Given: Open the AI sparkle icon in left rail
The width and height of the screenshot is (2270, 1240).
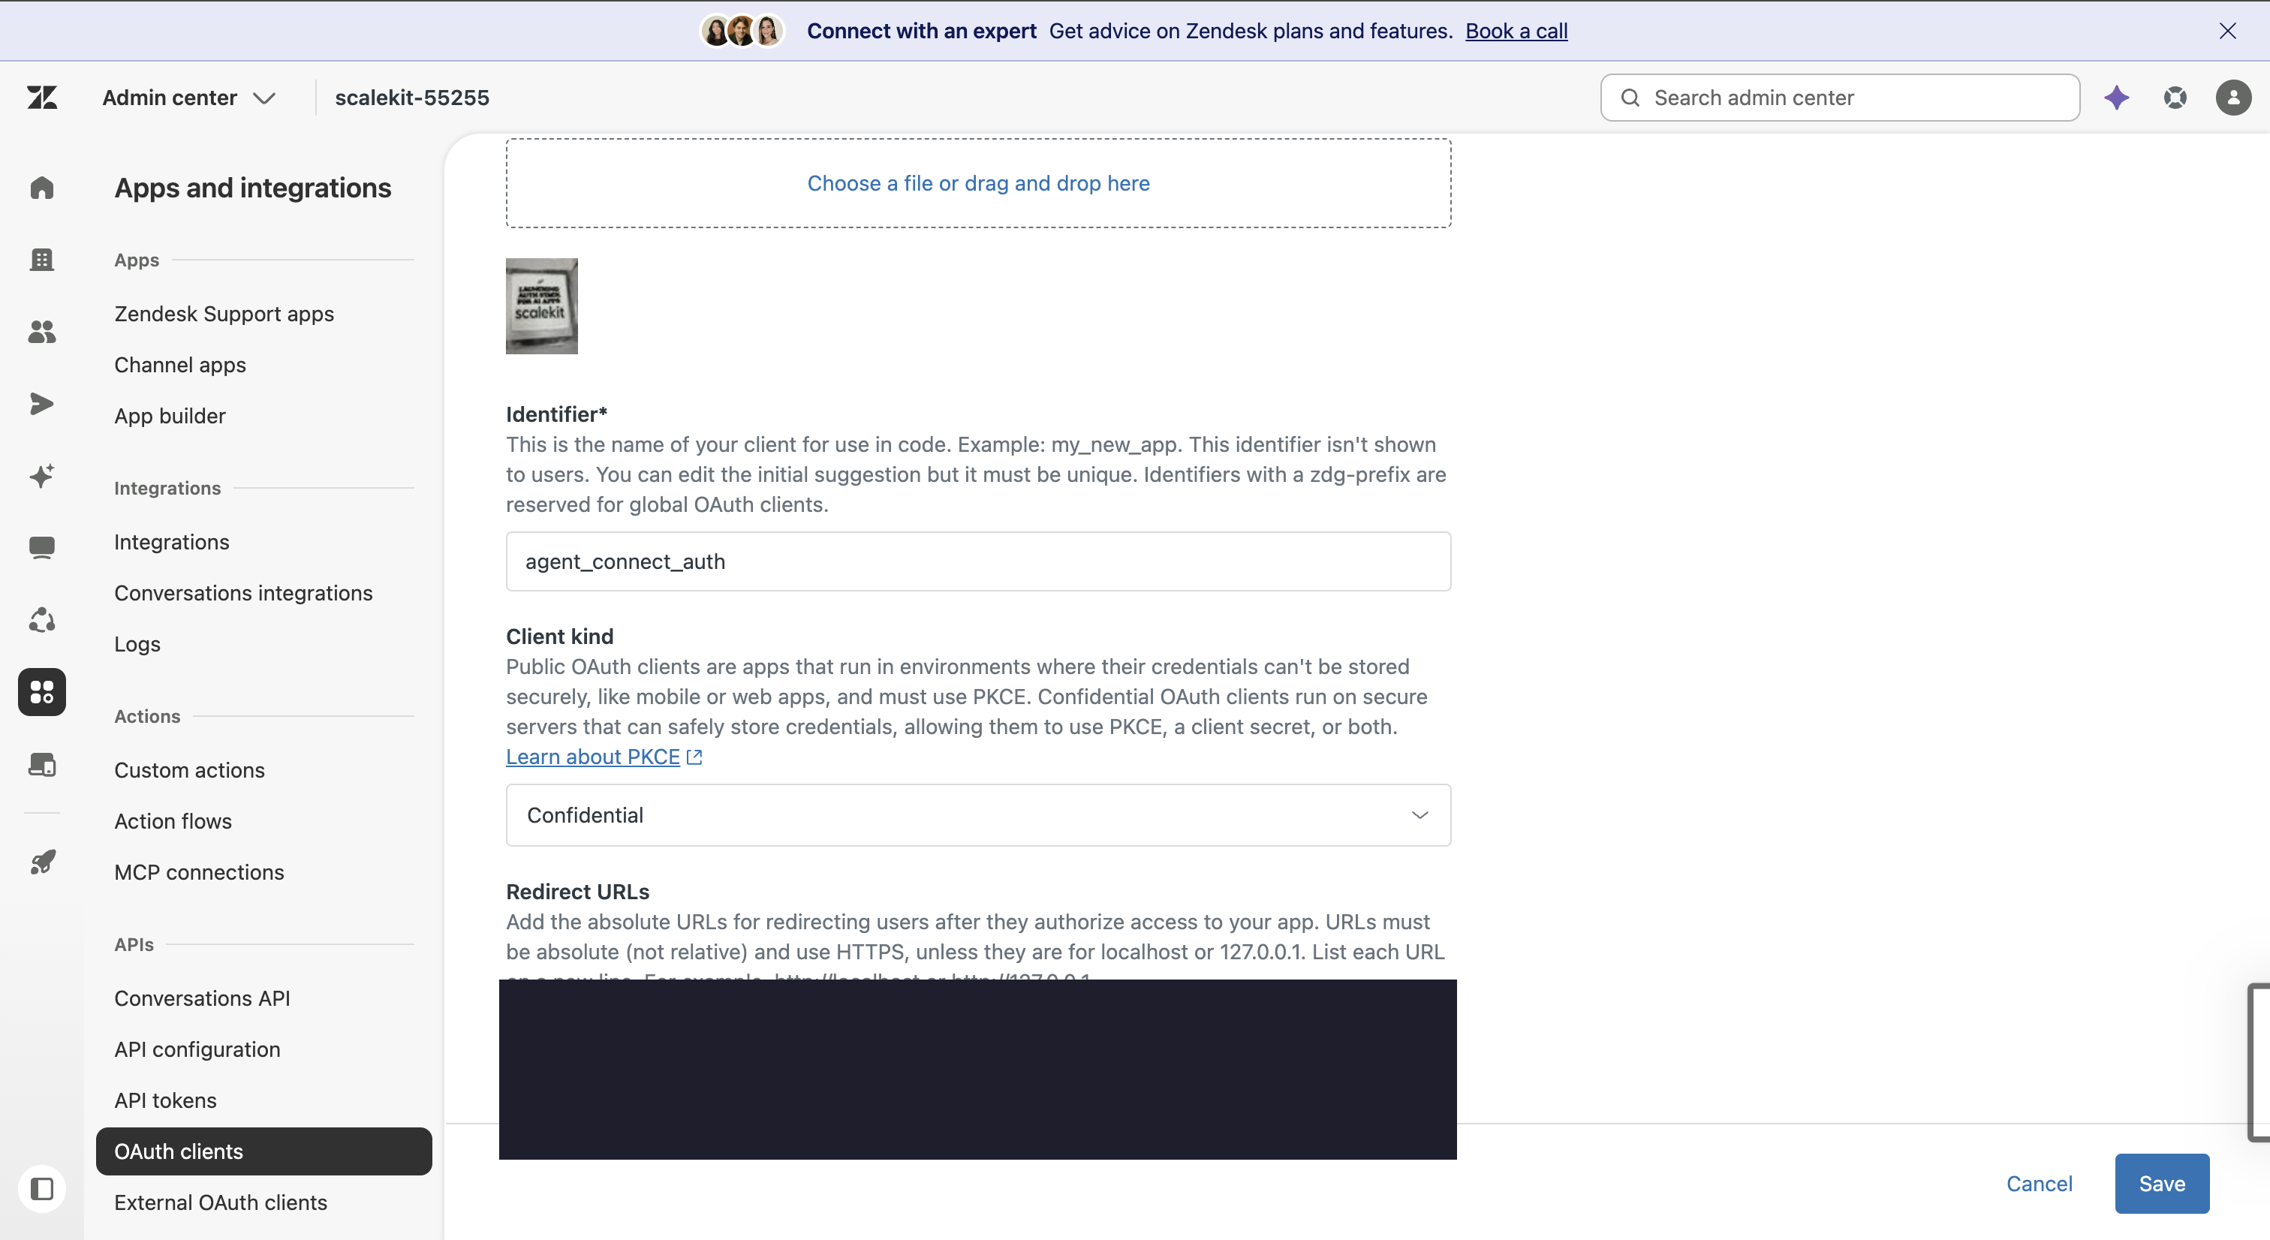Looking at the screenshot, I should coord(41,476).
